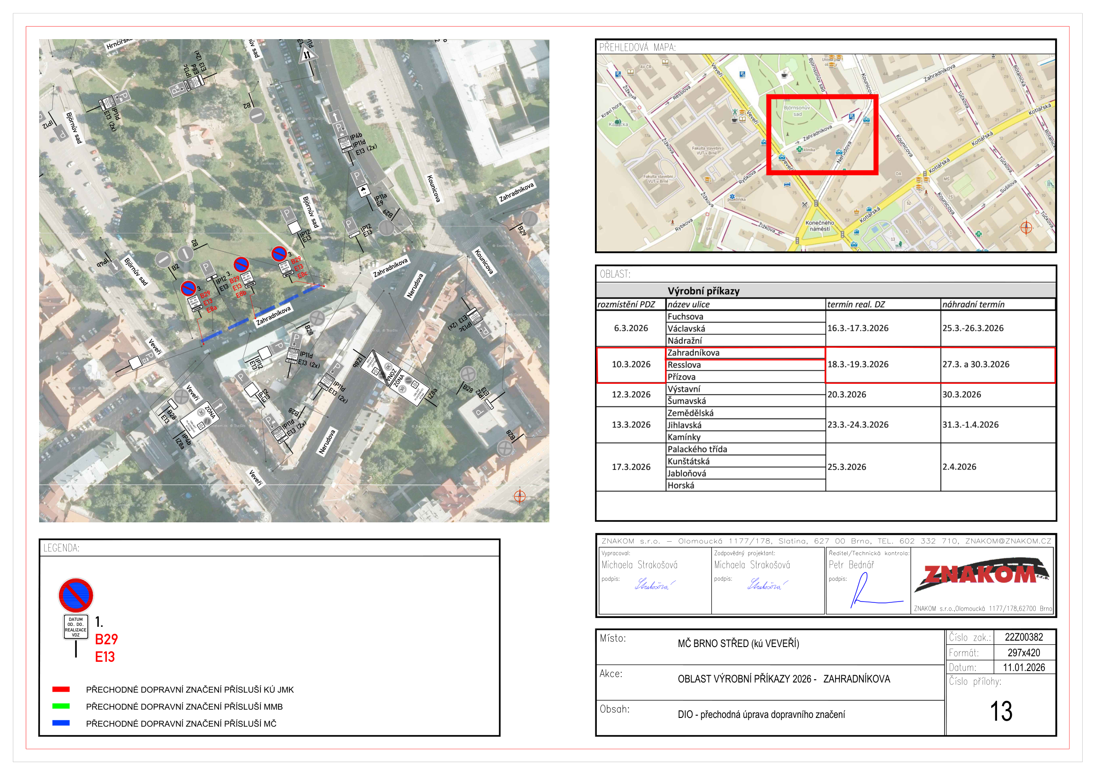
Task: Select the B29 sign labeled E8a
Action: (188, 289)
